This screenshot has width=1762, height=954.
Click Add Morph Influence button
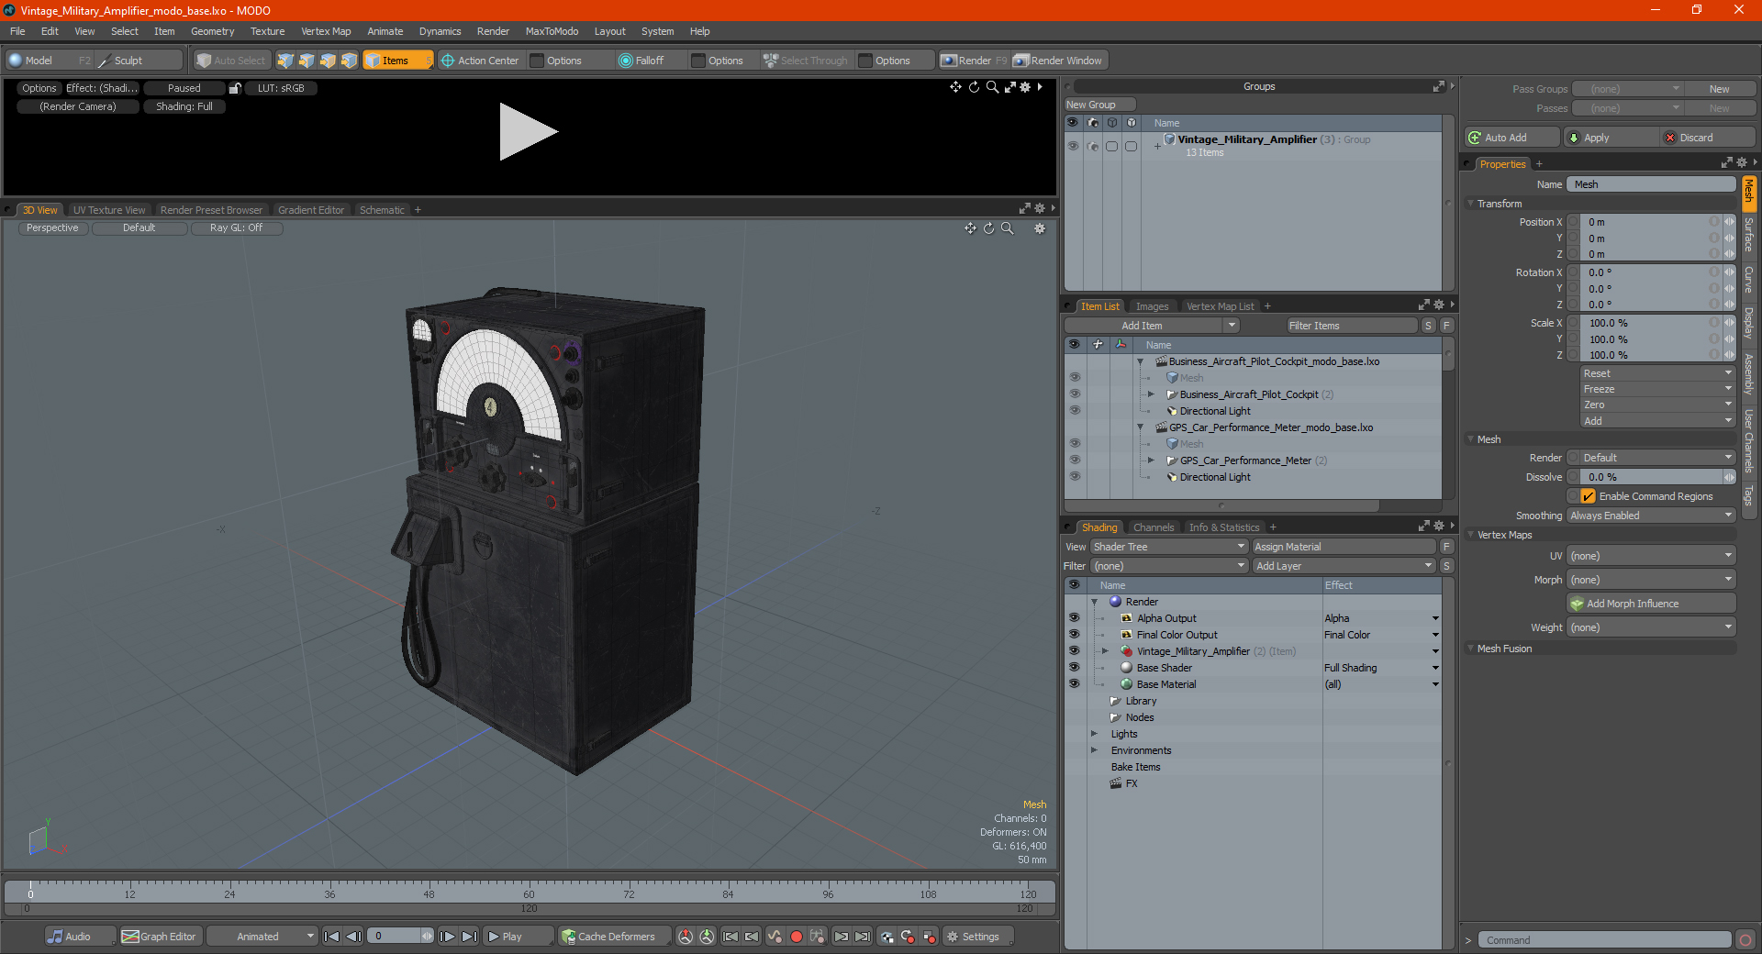click(1651, 604)
